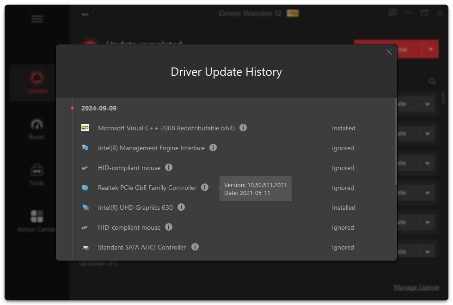Open info icon beside Realtek PCIe GbE Controller
This screenshot has height=305, width=453.
coord(204,187)
